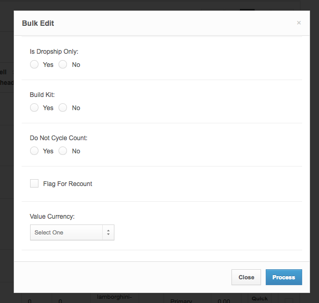This screenshot has width=319, height=303.
Task: Enable the Flag For Recount checkbox
Action: click(34, 183)
